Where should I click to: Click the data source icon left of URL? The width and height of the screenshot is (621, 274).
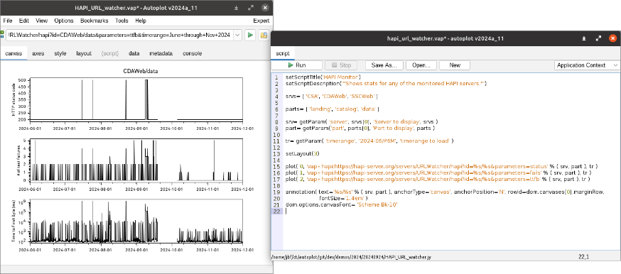(x=2, y=35)
